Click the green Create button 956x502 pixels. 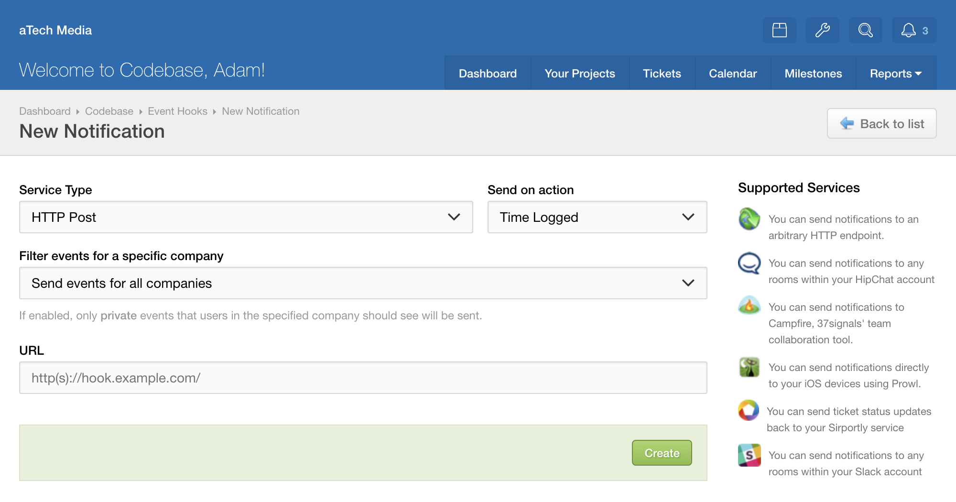[662, 453]
